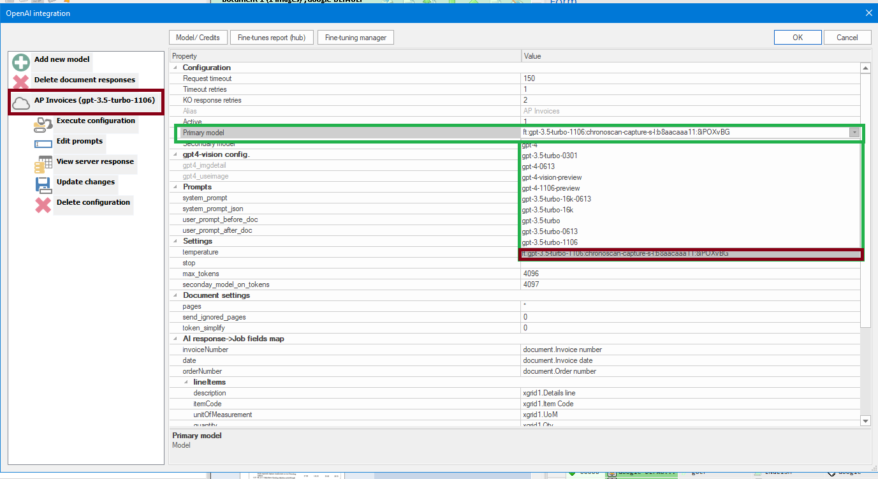Screen dimensions: 878x479
Task: Open the Fine-tunes report (hub)
Action: (x=271, y=38)
